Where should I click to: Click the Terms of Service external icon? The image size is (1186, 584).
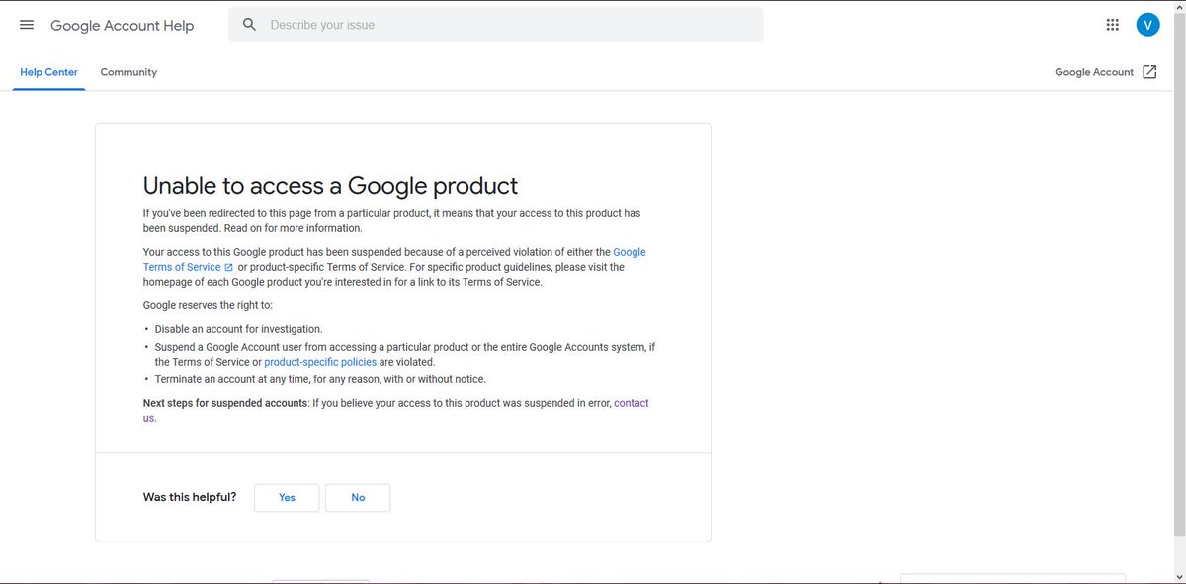point(229,268)
